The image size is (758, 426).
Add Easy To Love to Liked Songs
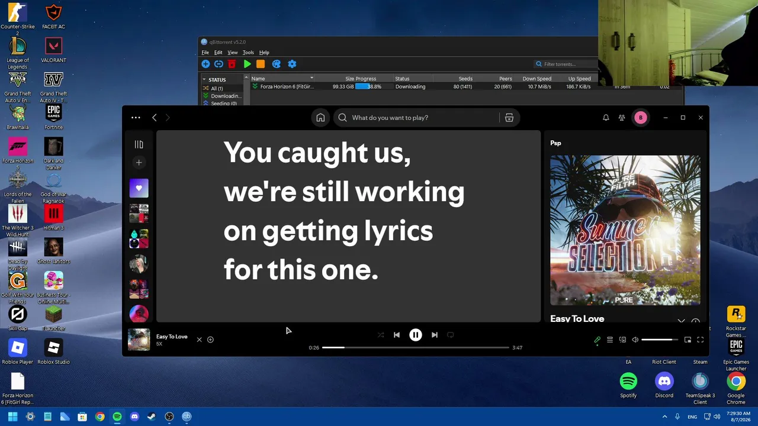click(x=210, y=340)
